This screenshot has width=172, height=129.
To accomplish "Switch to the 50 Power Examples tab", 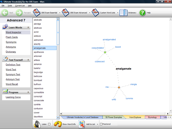I will 114,117.
